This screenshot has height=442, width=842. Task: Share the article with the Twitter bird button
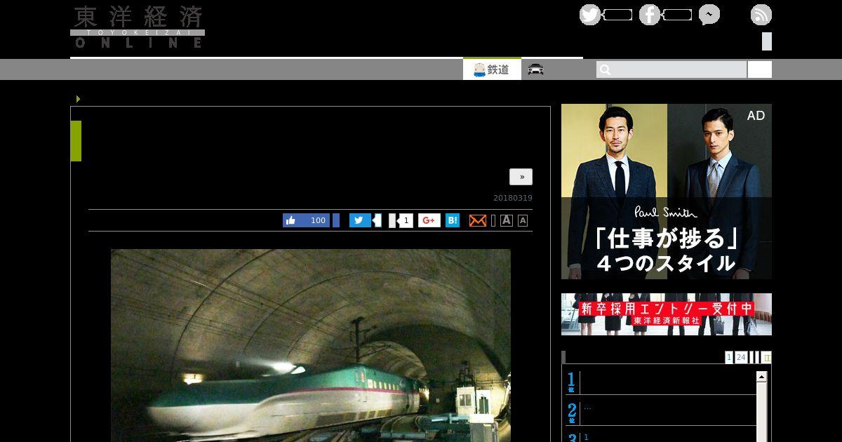coord(360,220)
